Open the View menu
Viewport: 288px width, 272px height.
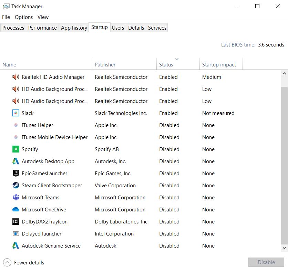43,17
